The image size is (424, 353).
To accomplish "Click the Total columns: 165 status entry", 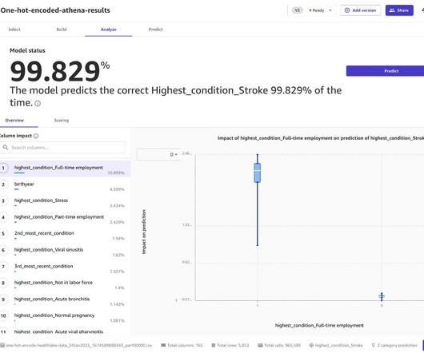I will click(182, 345).
